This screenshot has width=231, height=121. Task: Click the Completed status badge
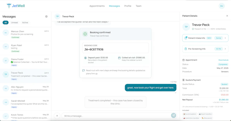click(x=223, y=64)
